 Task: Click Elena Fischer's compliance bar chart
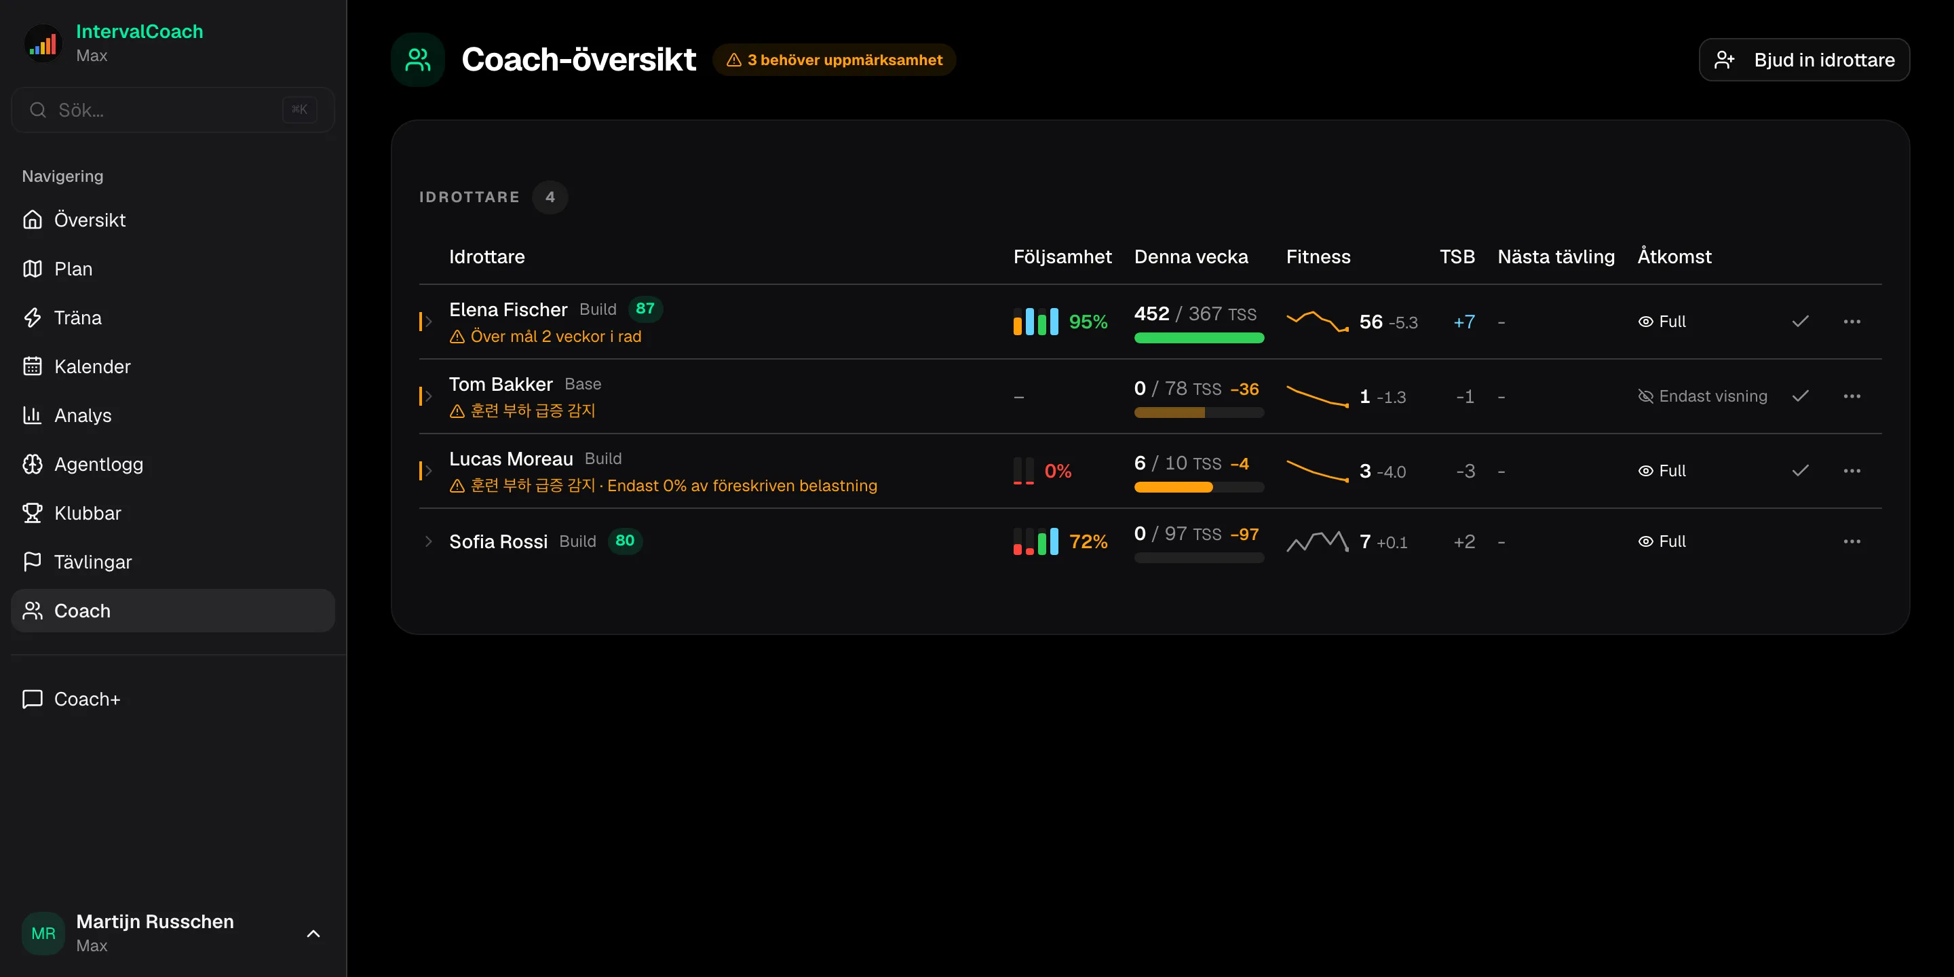point(1035,322)
